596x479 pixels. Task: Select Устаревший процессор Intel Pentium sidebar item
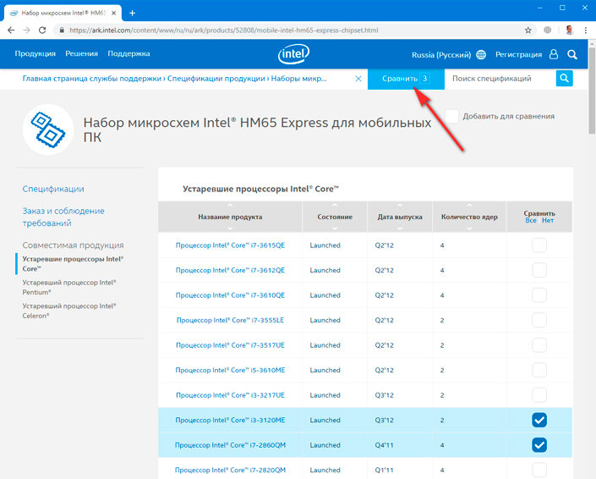[x=68, y=287]
